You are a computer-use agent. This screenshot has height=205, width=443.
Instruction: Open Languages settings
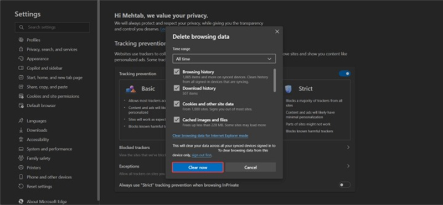[x=37, y=120]
